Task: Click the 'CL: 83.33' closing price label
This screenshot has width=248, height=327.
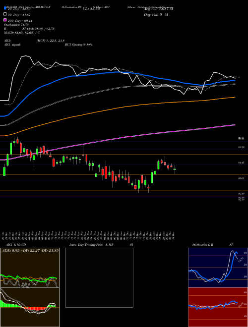Action: tap(91, 9)
